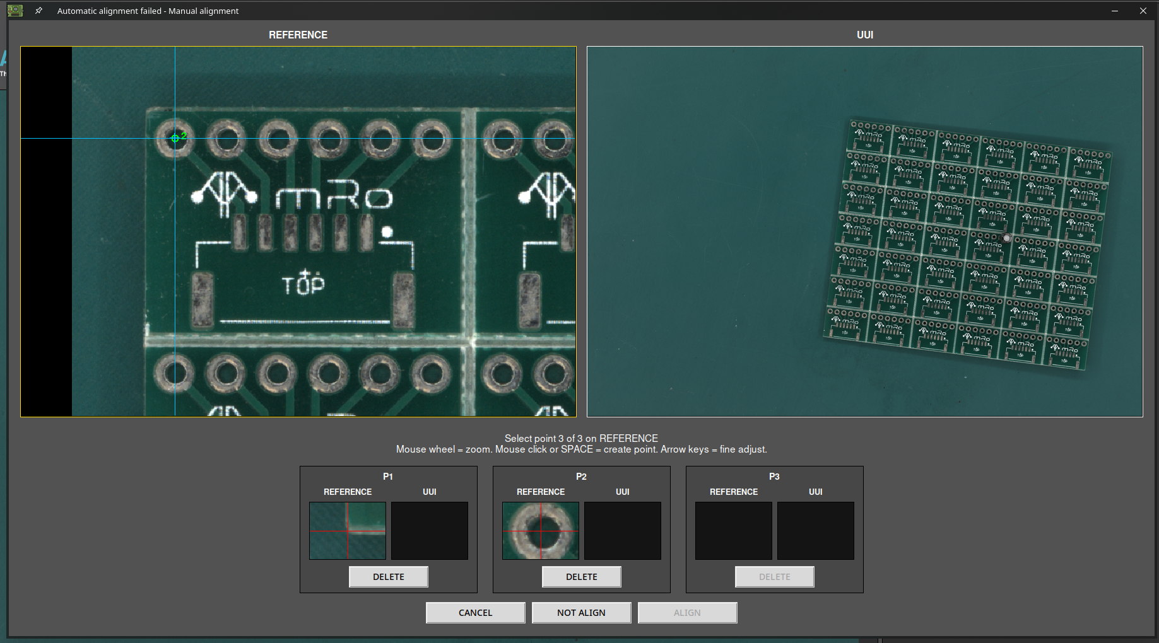Click the CANCEL button
1159x643 pixels.
coord(476,613)
